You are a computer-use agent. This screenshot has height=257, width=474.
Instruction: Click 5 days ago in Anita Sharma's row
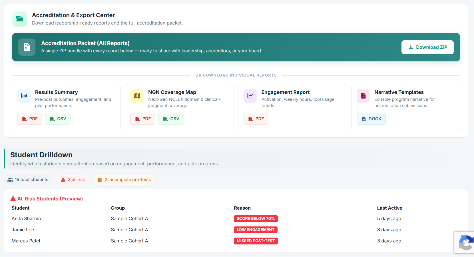pyautogui.click(x=389, y=218)
